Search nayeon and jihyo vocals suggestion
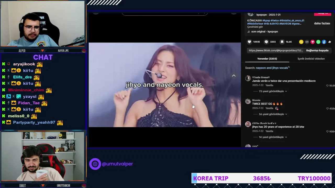335x188 pixels. coord(272,68)
